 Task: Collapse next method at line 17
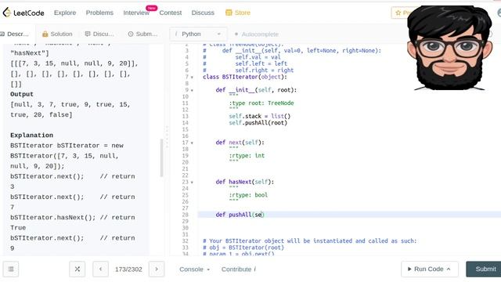(192, 143)
